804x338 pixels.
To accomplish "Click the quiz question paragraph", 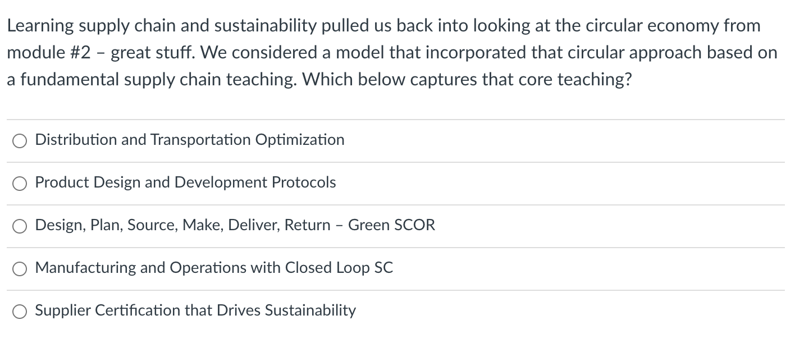I will tap(393, 52).
